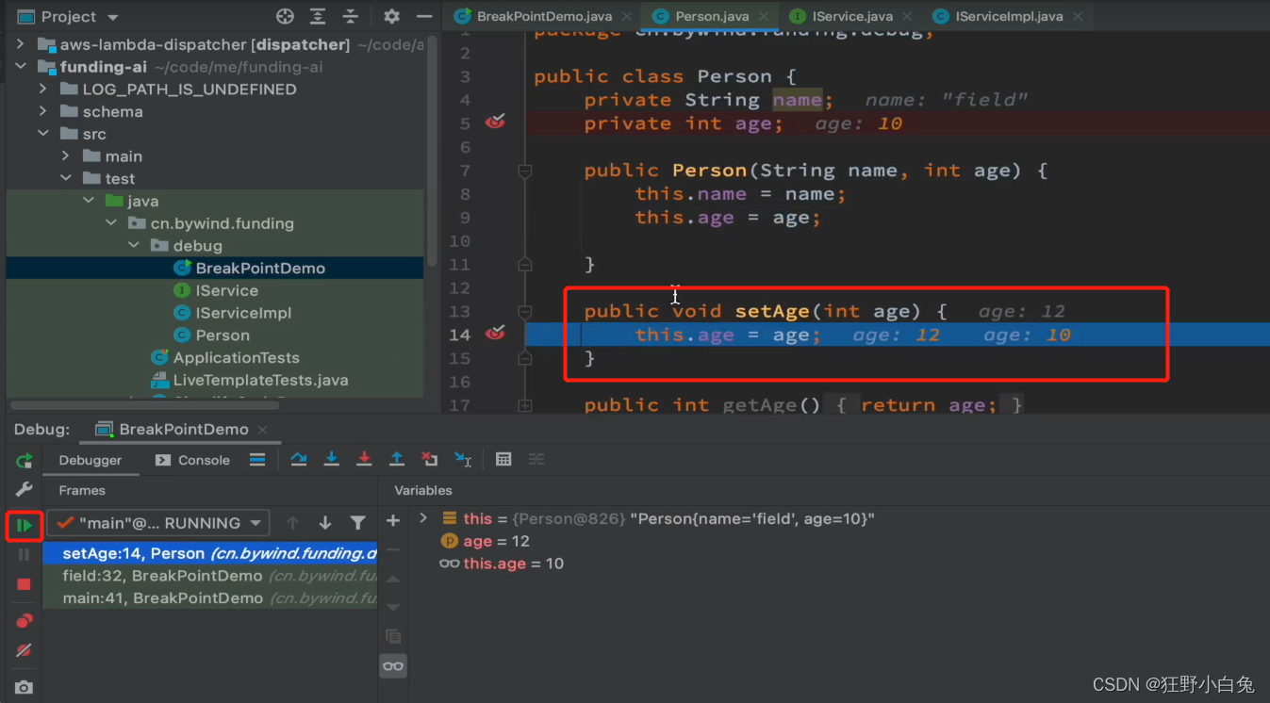Select IServiceImpl in Project tree
The height and width of the screenshot is (703, 1270).
[232, 313]
